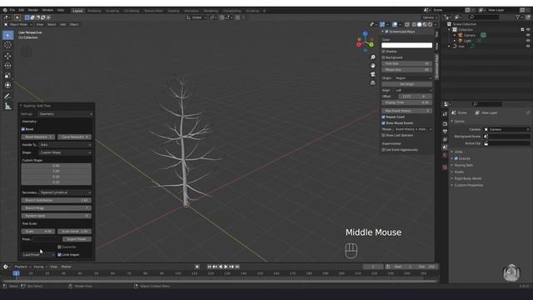Toggle the Bevel checkbox

(23, 129)
